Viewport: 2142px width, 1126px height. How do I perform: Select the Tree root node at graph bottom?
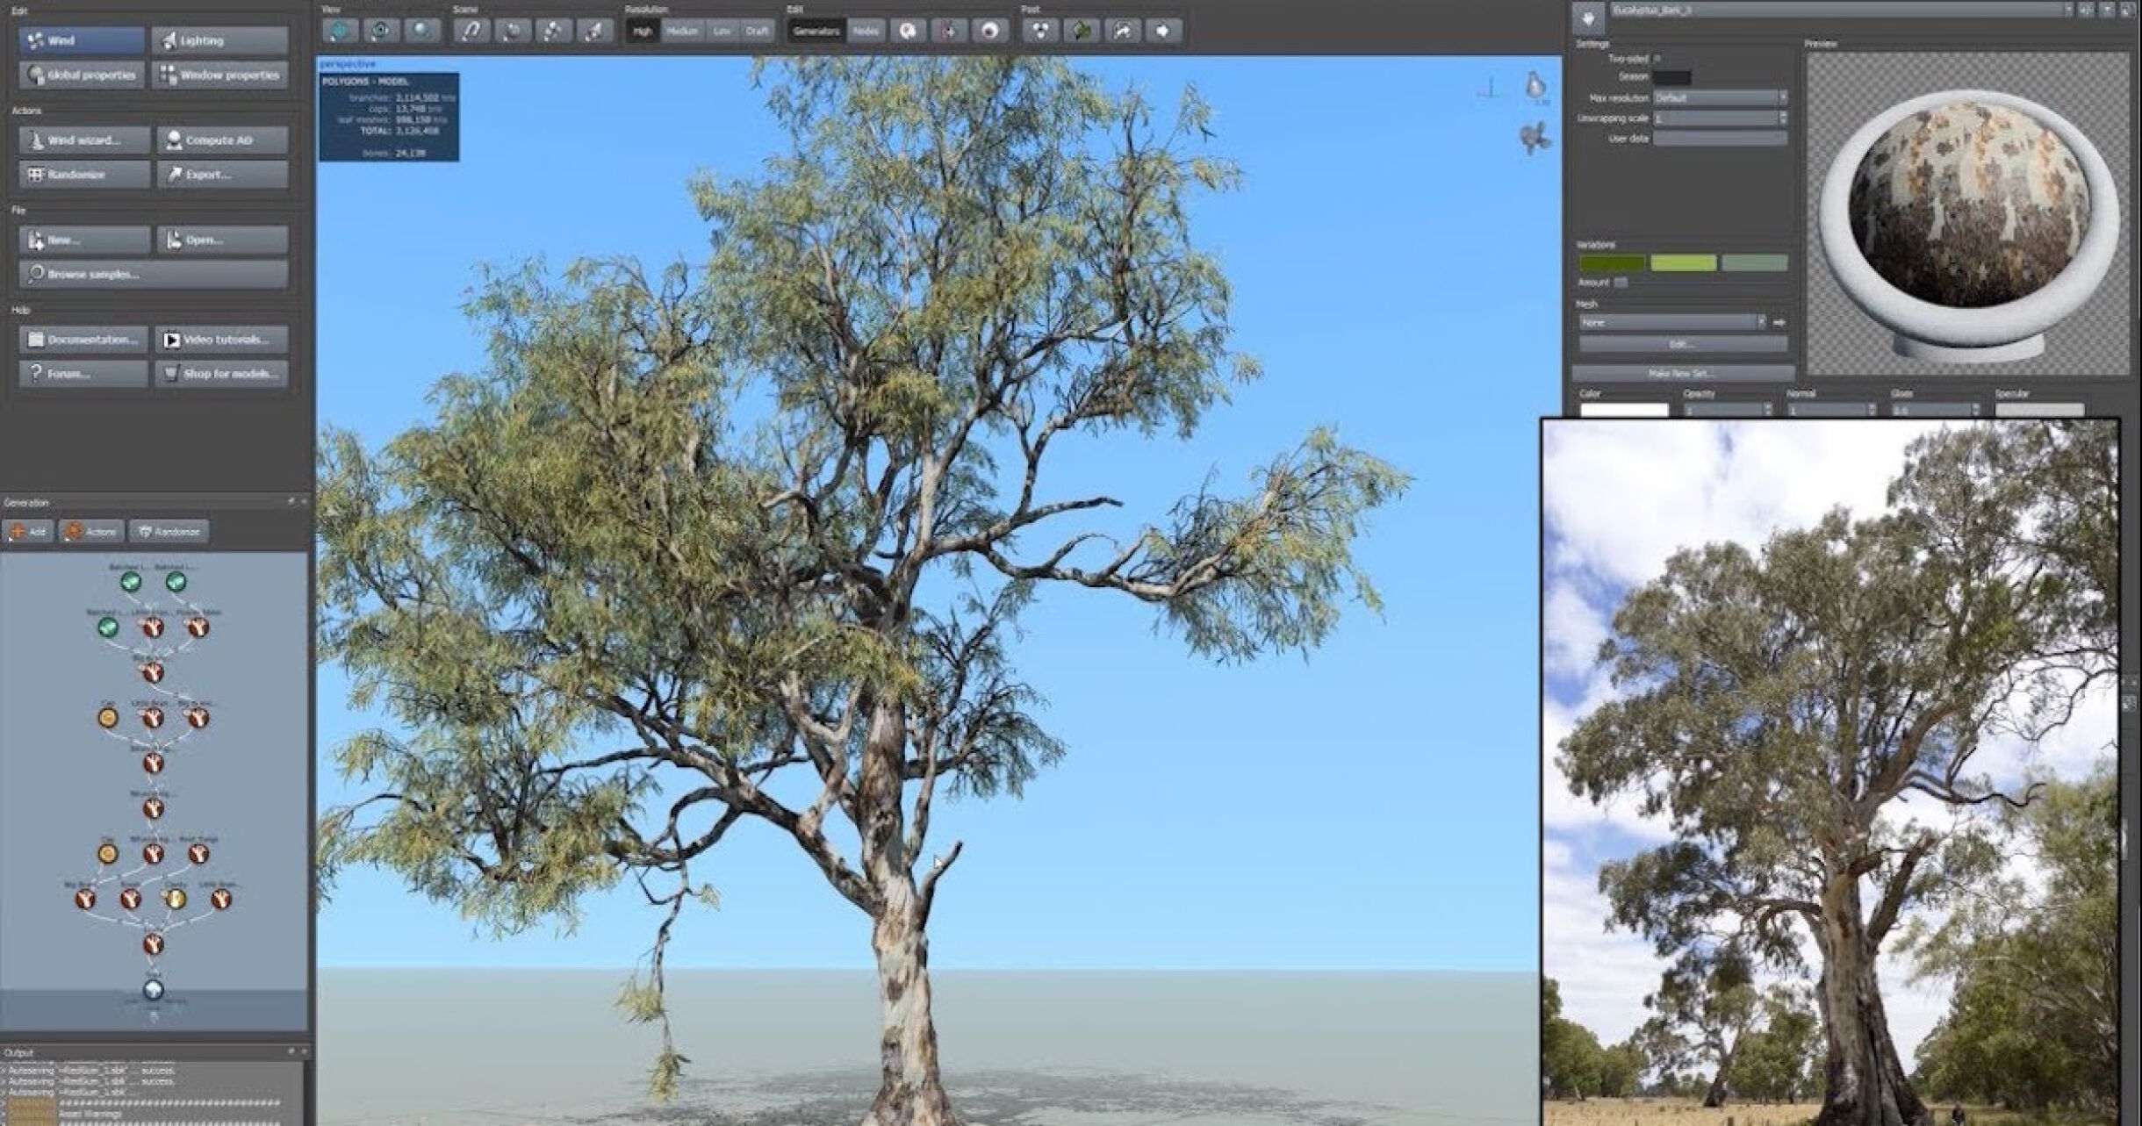pos(153,990)
